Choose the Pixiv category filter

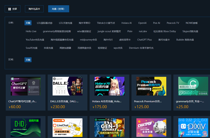pyautogui.click(x=130, y=31)
